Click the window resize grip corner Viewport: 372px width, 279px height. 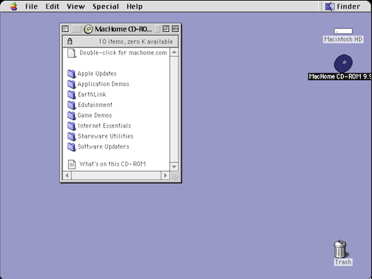(x=175, y=176)
